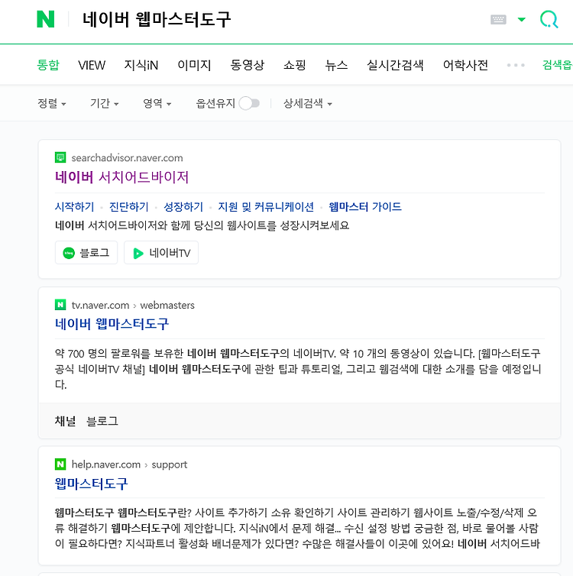Open 검색옵션 at the right

(x=557, y=65)
